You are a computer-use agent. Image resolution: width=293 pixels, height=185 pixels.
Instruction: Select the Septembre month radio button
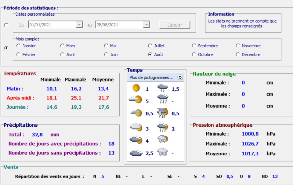(x=194, y=46)
